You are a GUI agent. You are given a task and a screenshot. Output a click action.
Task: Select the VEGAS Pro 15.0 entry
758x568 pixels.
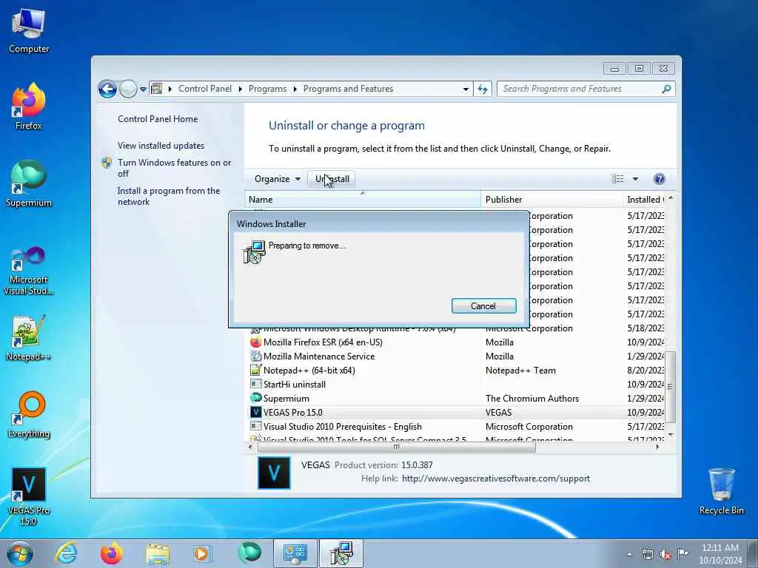[x=457, y=413]
